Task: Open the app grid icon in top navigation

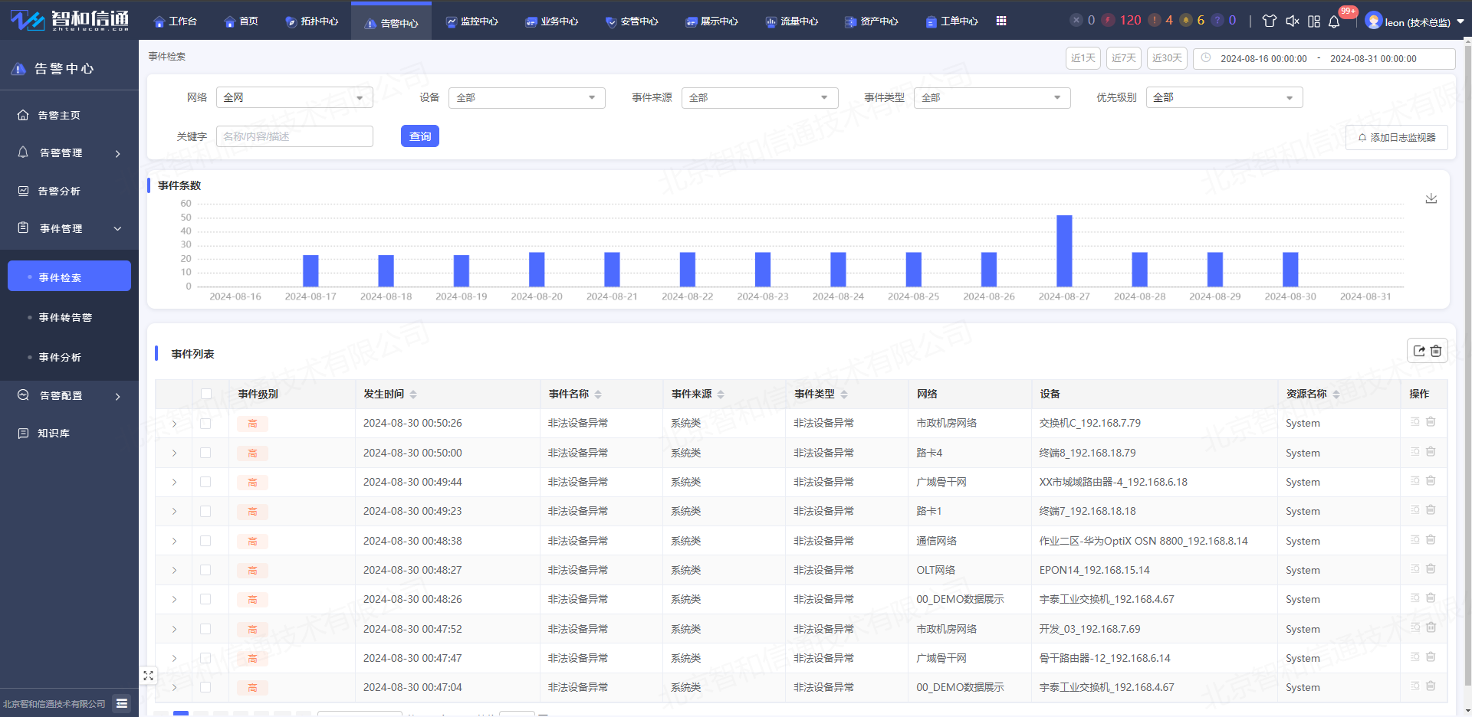Action: click(x=1001, y=21)
